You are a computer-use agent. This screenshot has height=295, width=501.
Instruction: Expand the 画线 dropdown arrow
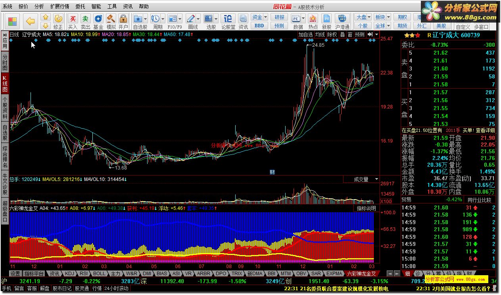[198, 19]
